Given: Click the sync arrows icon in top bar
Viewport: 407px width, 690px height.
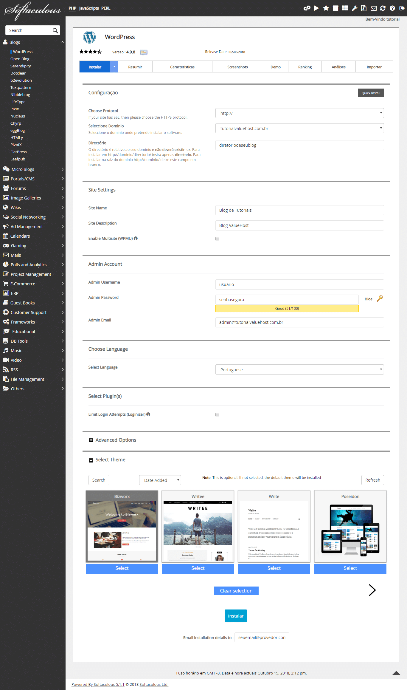Looking at the screenshot, I should coord(383,8).
